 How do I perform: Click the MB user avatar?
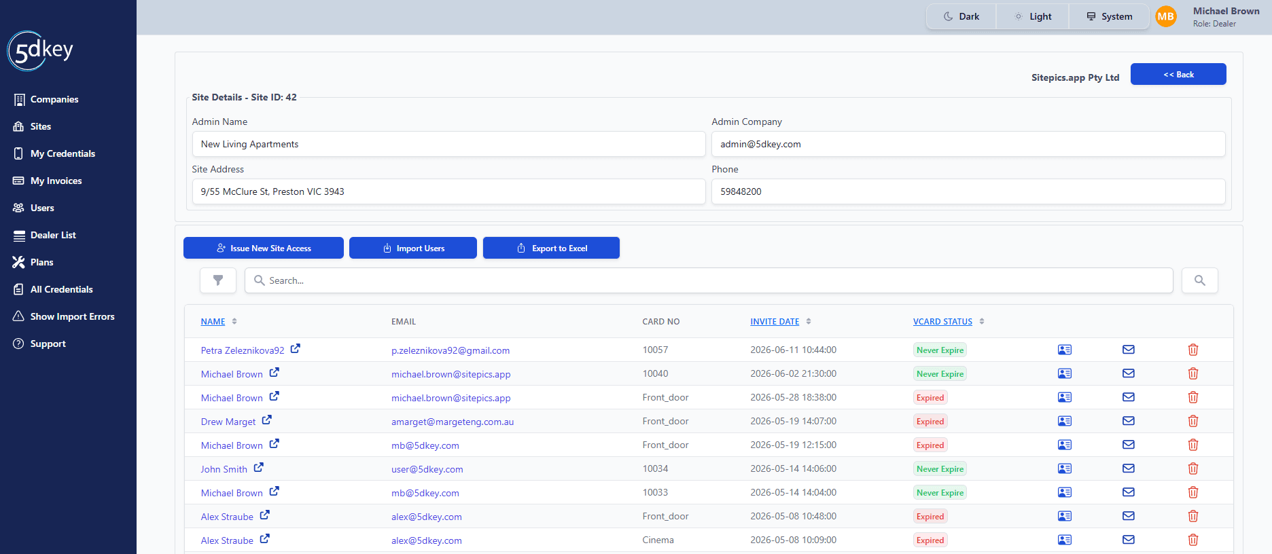pyautogui.click(x=1166, y=16)
